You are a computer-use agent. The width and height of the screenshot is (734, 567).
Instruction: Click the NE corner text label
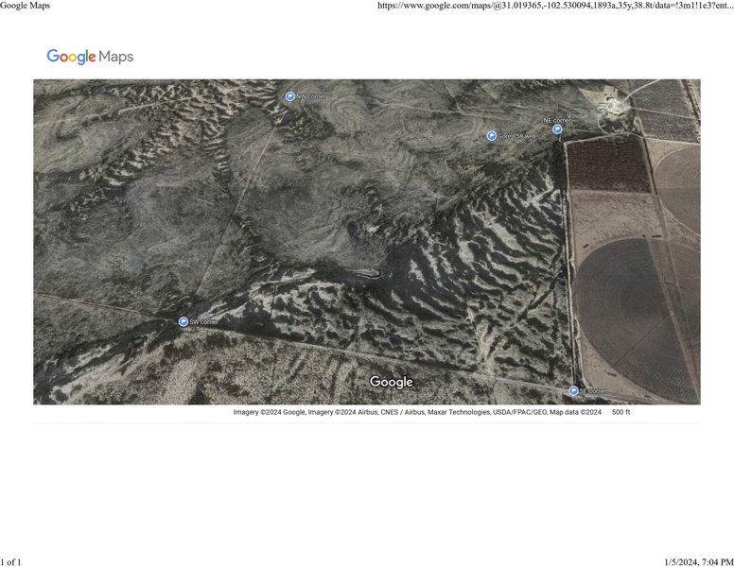point(557,120)
